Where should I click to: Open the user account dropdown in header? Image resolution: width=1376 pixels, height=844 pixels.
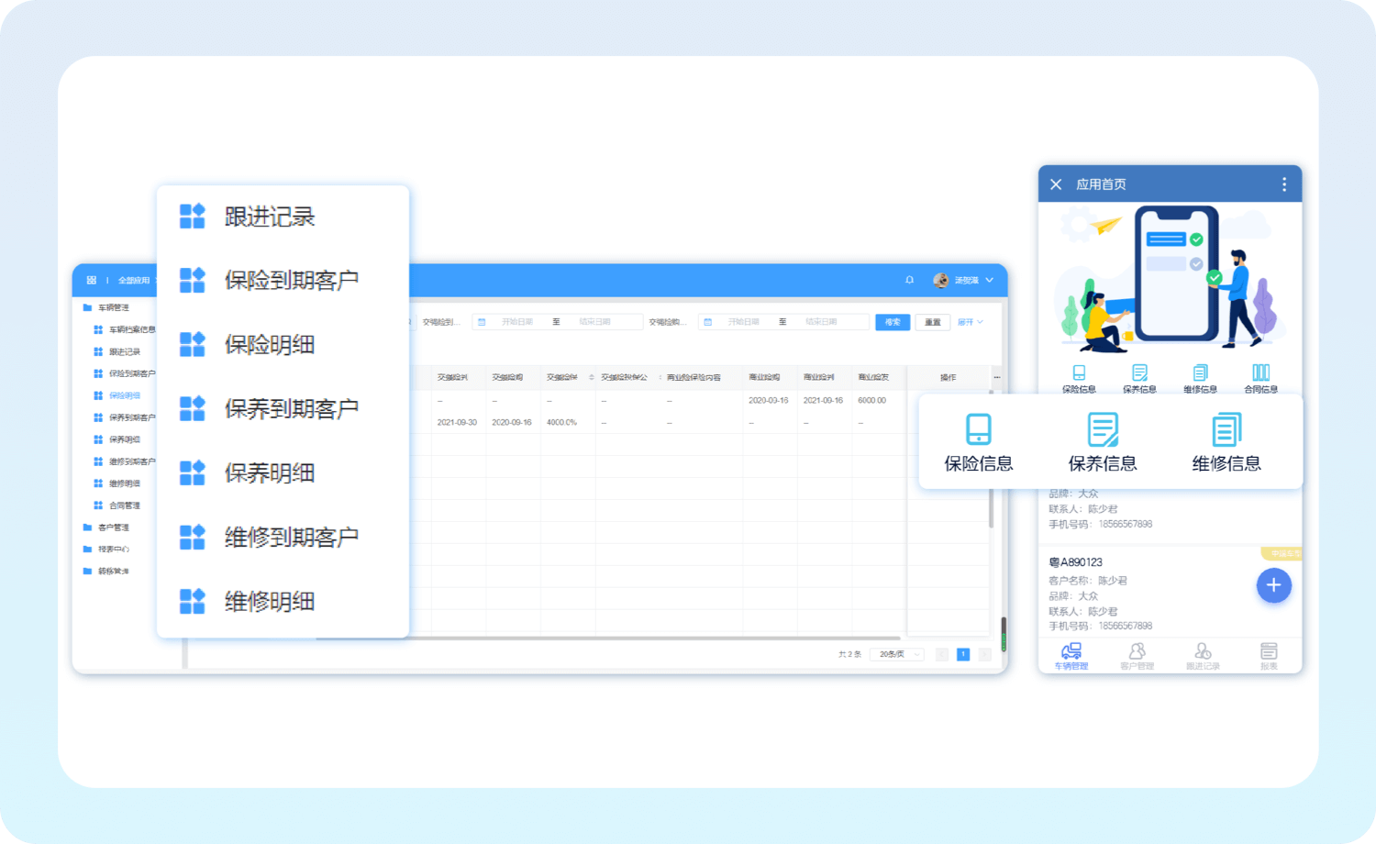[x=964, y=280]
